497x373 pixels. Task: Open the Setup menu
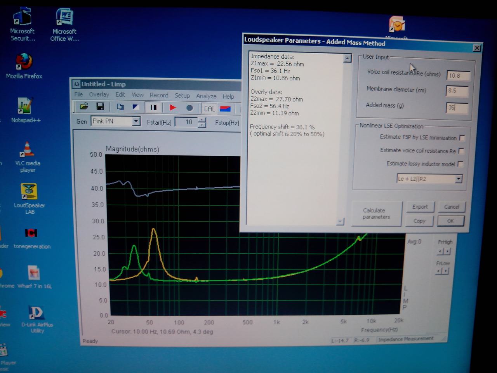point(182,96)
